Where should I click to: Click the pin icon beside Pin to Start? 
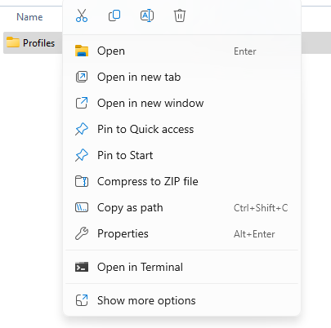pyautogui.click(x=82, y=155)
